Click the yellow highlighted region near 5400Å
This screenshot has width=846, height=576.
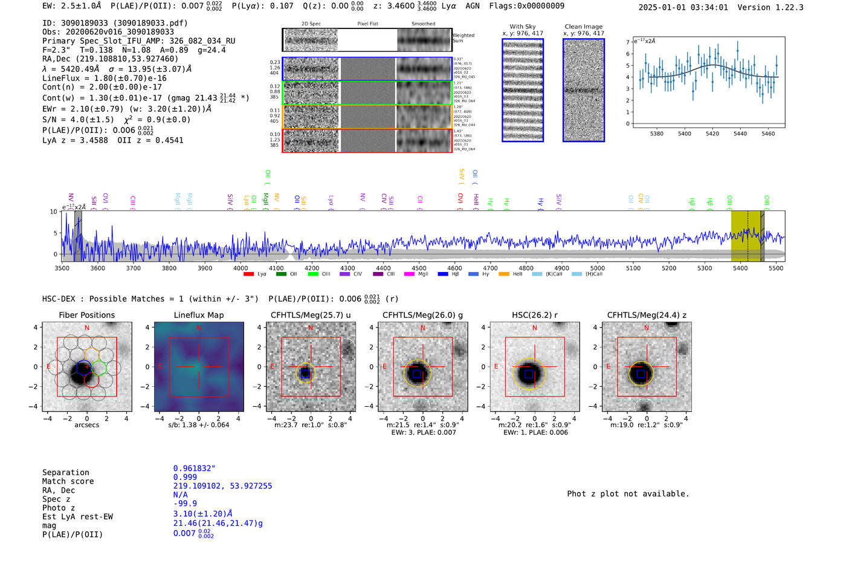pyautogui.click(x=747, y=236)
